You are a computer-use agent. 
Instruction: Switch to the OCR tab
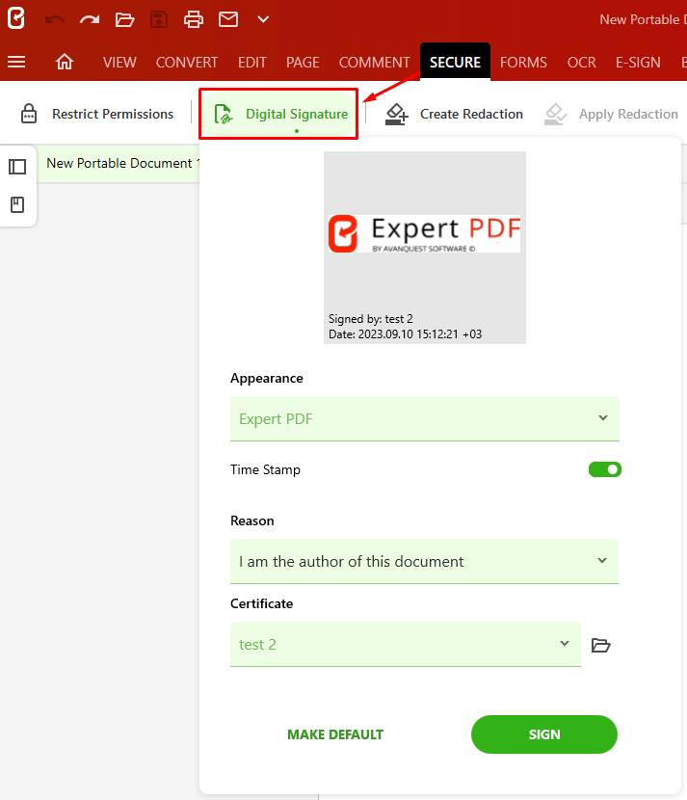click(581, 63)
